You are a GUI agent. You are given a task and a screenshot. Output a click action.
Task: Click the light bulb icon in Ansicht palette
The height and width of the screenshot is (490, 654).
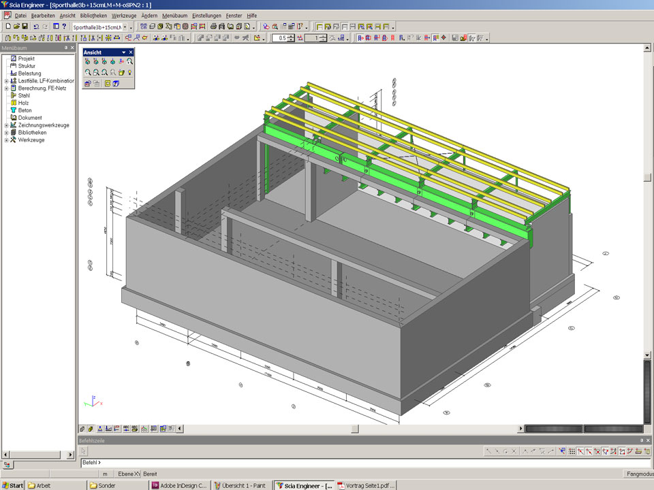click(129, 72)
